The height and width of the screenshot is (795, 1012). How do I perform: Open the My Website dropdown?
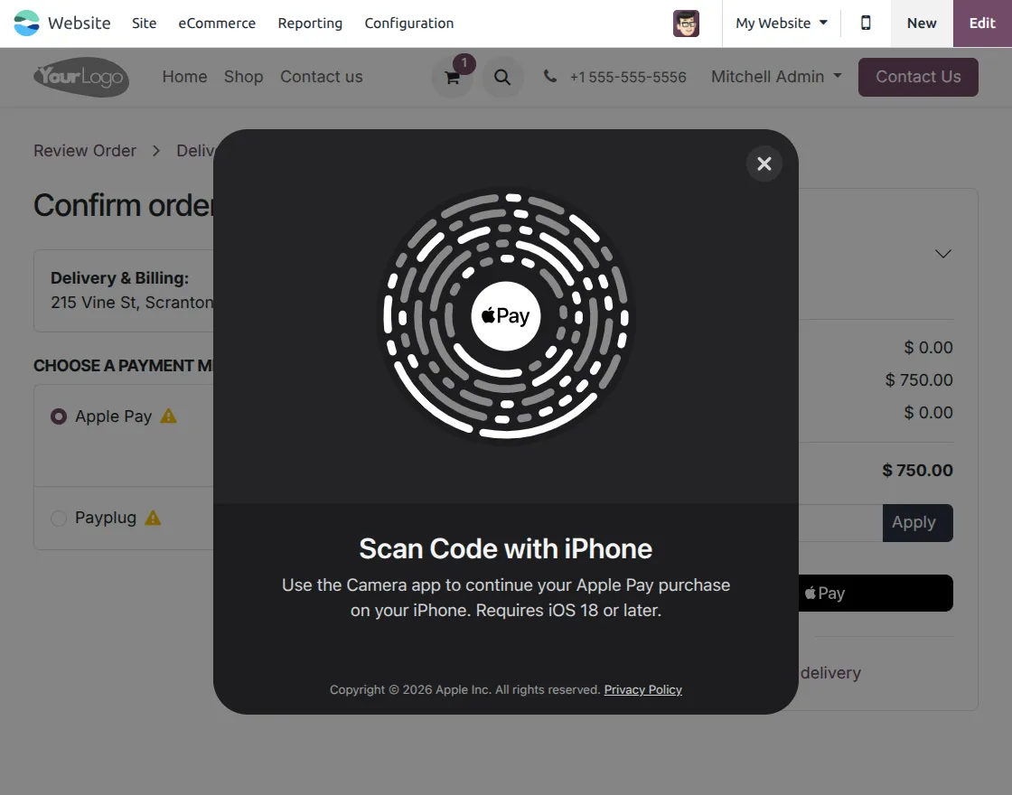click(779, 23)
